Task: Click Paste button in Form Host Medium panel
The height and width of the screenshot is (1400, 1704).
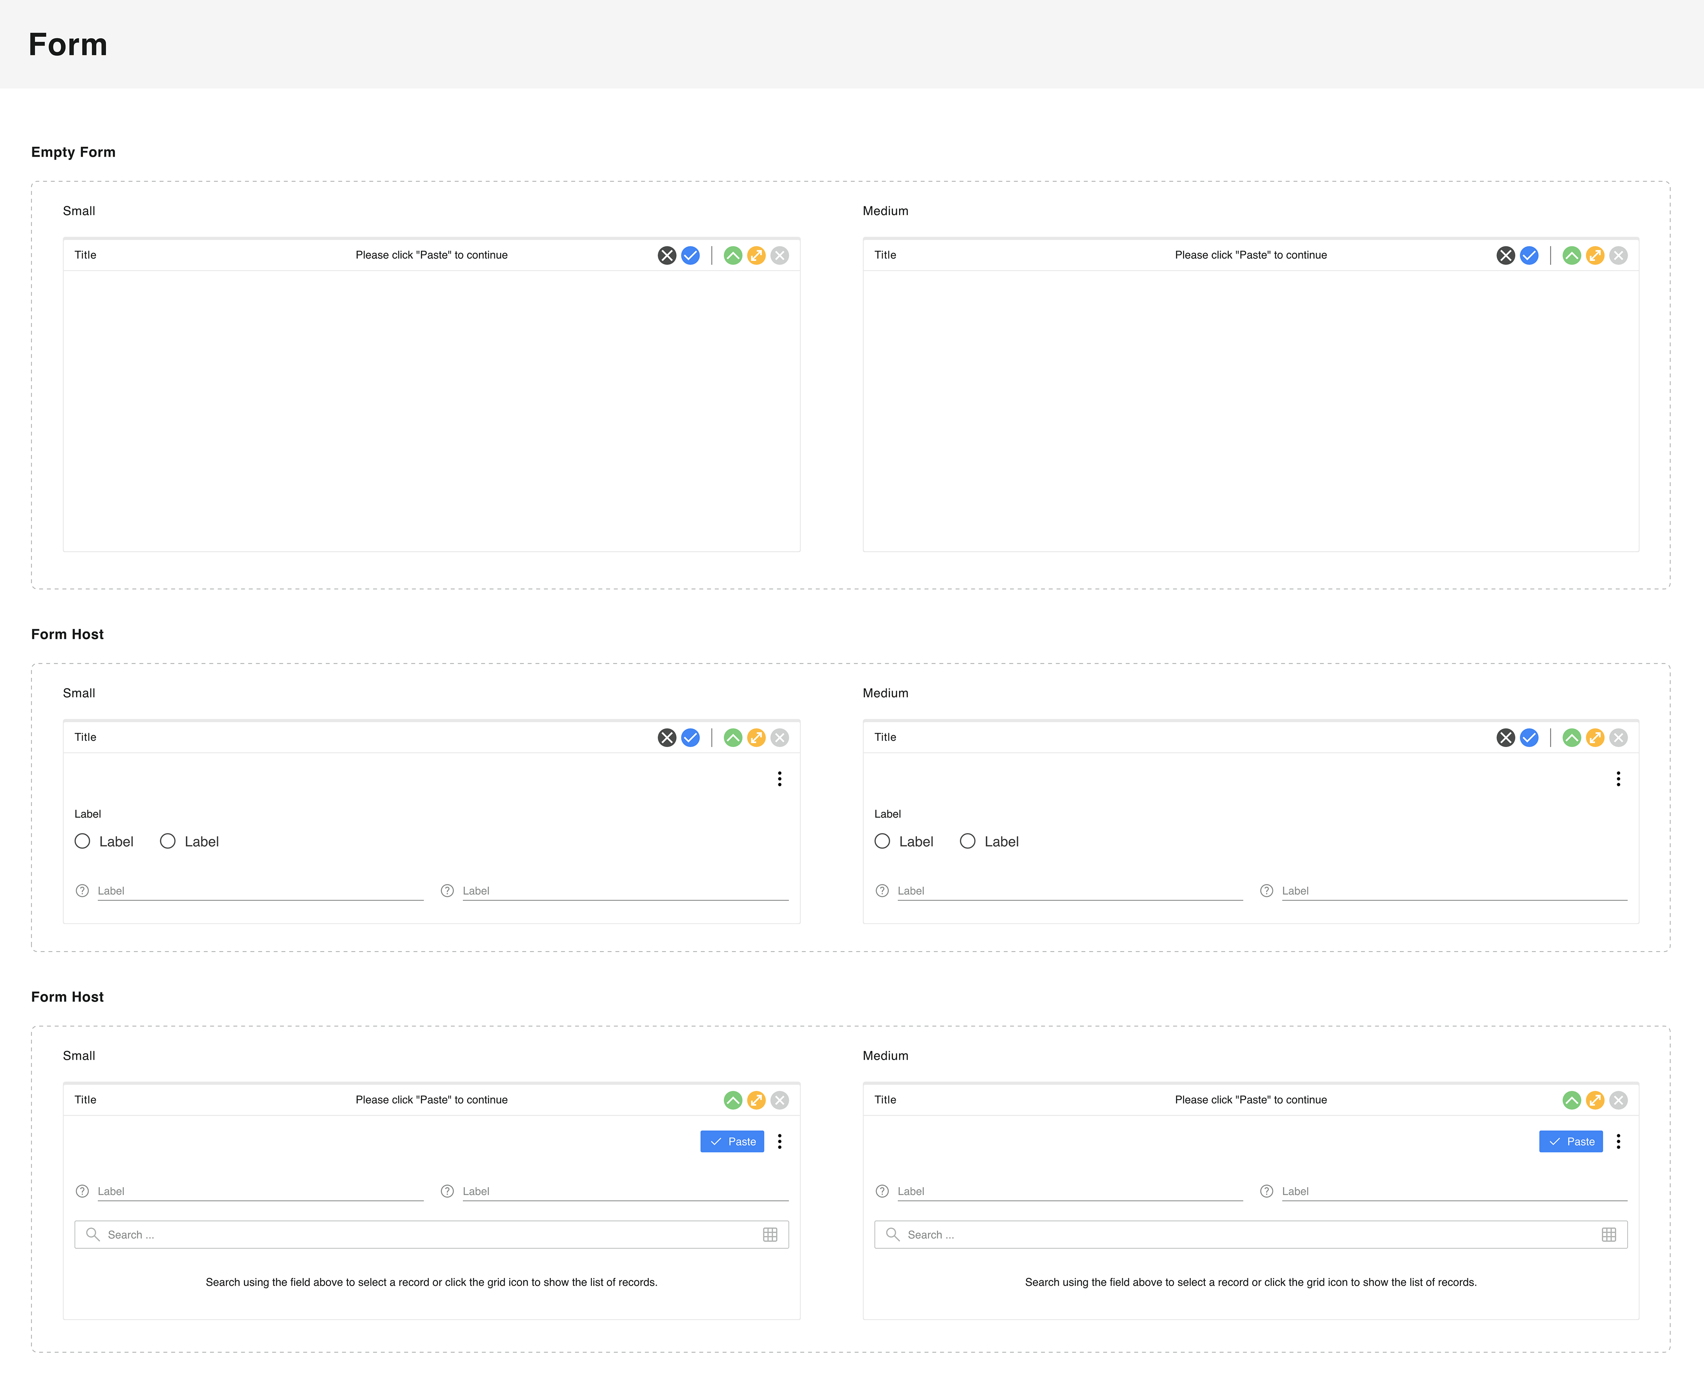Action: [x=1571, y=1141]
